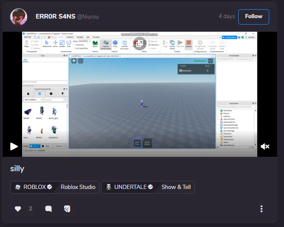View the likes count '2'
This screenshot has width=284, height=227.
coord(31,208)
